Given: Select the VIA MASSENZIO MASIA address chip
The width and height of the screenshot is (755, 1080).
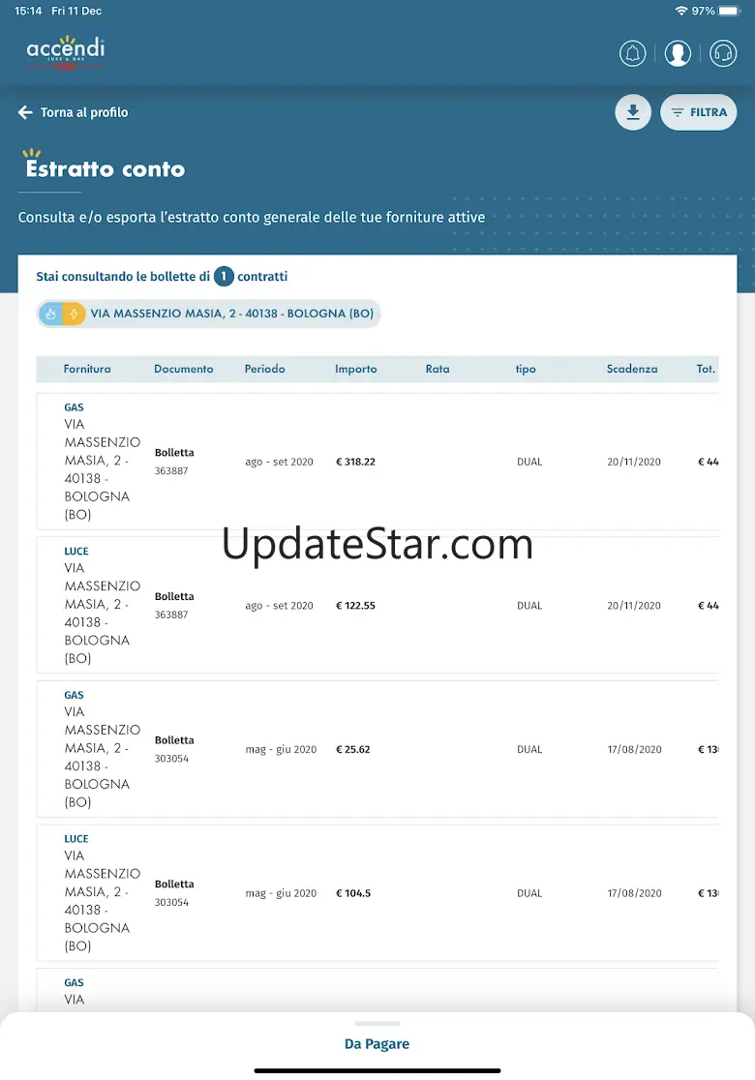Looking at the screenshot, I should [208, 314].
